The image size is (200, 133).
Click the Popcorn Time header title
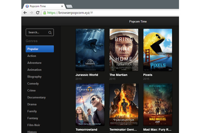[138, 22]
